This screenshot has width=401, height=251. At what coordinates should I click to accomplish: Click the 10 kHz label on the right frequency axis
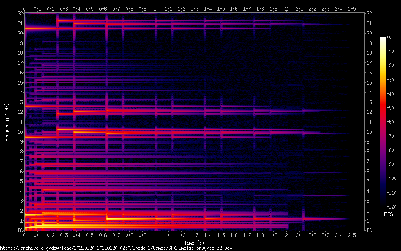(370, 132)
